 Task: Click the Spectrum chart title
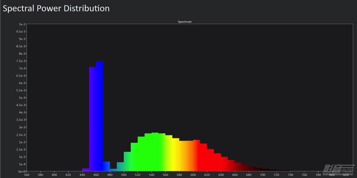tap(185, 22)
